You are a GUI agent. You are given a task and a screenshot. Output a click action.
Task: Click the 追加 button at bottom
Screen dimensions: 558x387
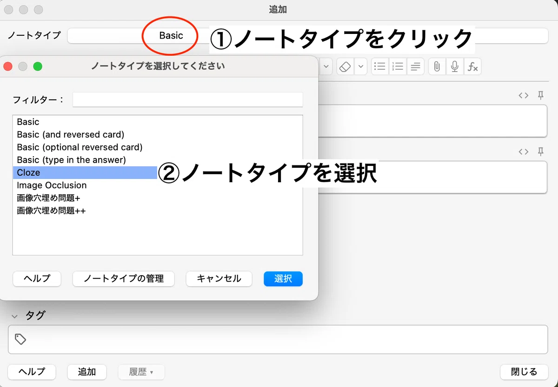click(87, 372)
